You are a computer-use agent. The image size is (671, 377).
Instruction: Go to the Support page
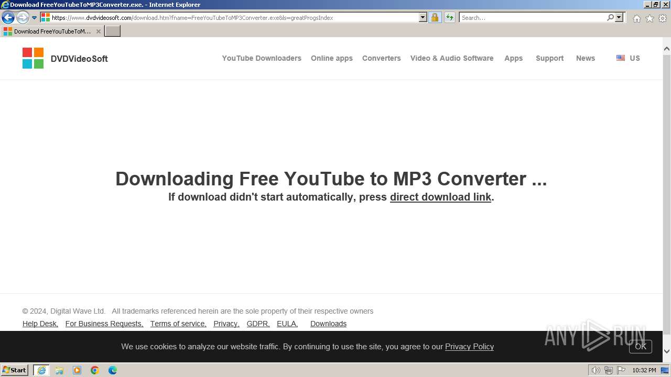(550, 58)
